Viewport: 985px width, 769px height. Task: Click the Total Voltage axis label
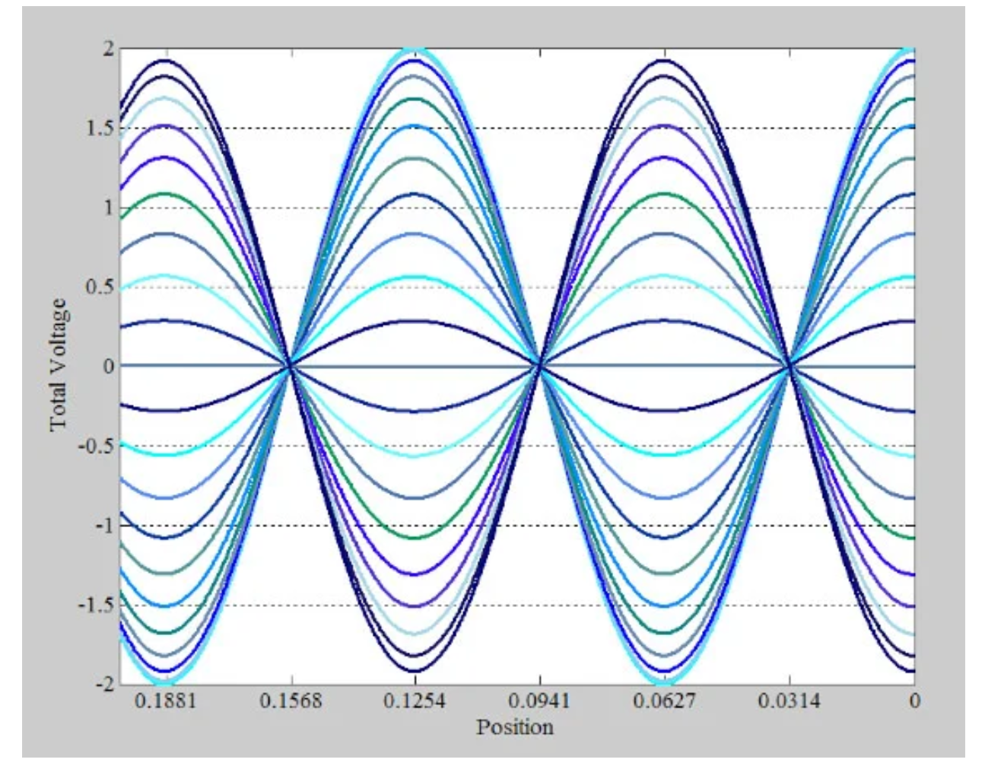pyautogui.click(x=60, y=365)
